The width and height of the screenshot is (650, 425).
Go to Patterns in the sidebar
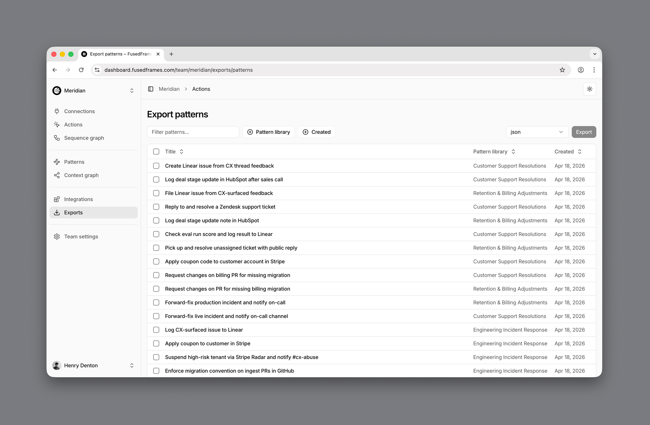(x=74, y=162)
